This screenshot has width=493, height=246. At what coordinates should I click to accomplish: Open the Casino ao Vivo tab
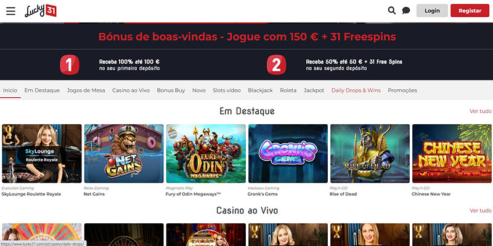click(x=131, y=90)
